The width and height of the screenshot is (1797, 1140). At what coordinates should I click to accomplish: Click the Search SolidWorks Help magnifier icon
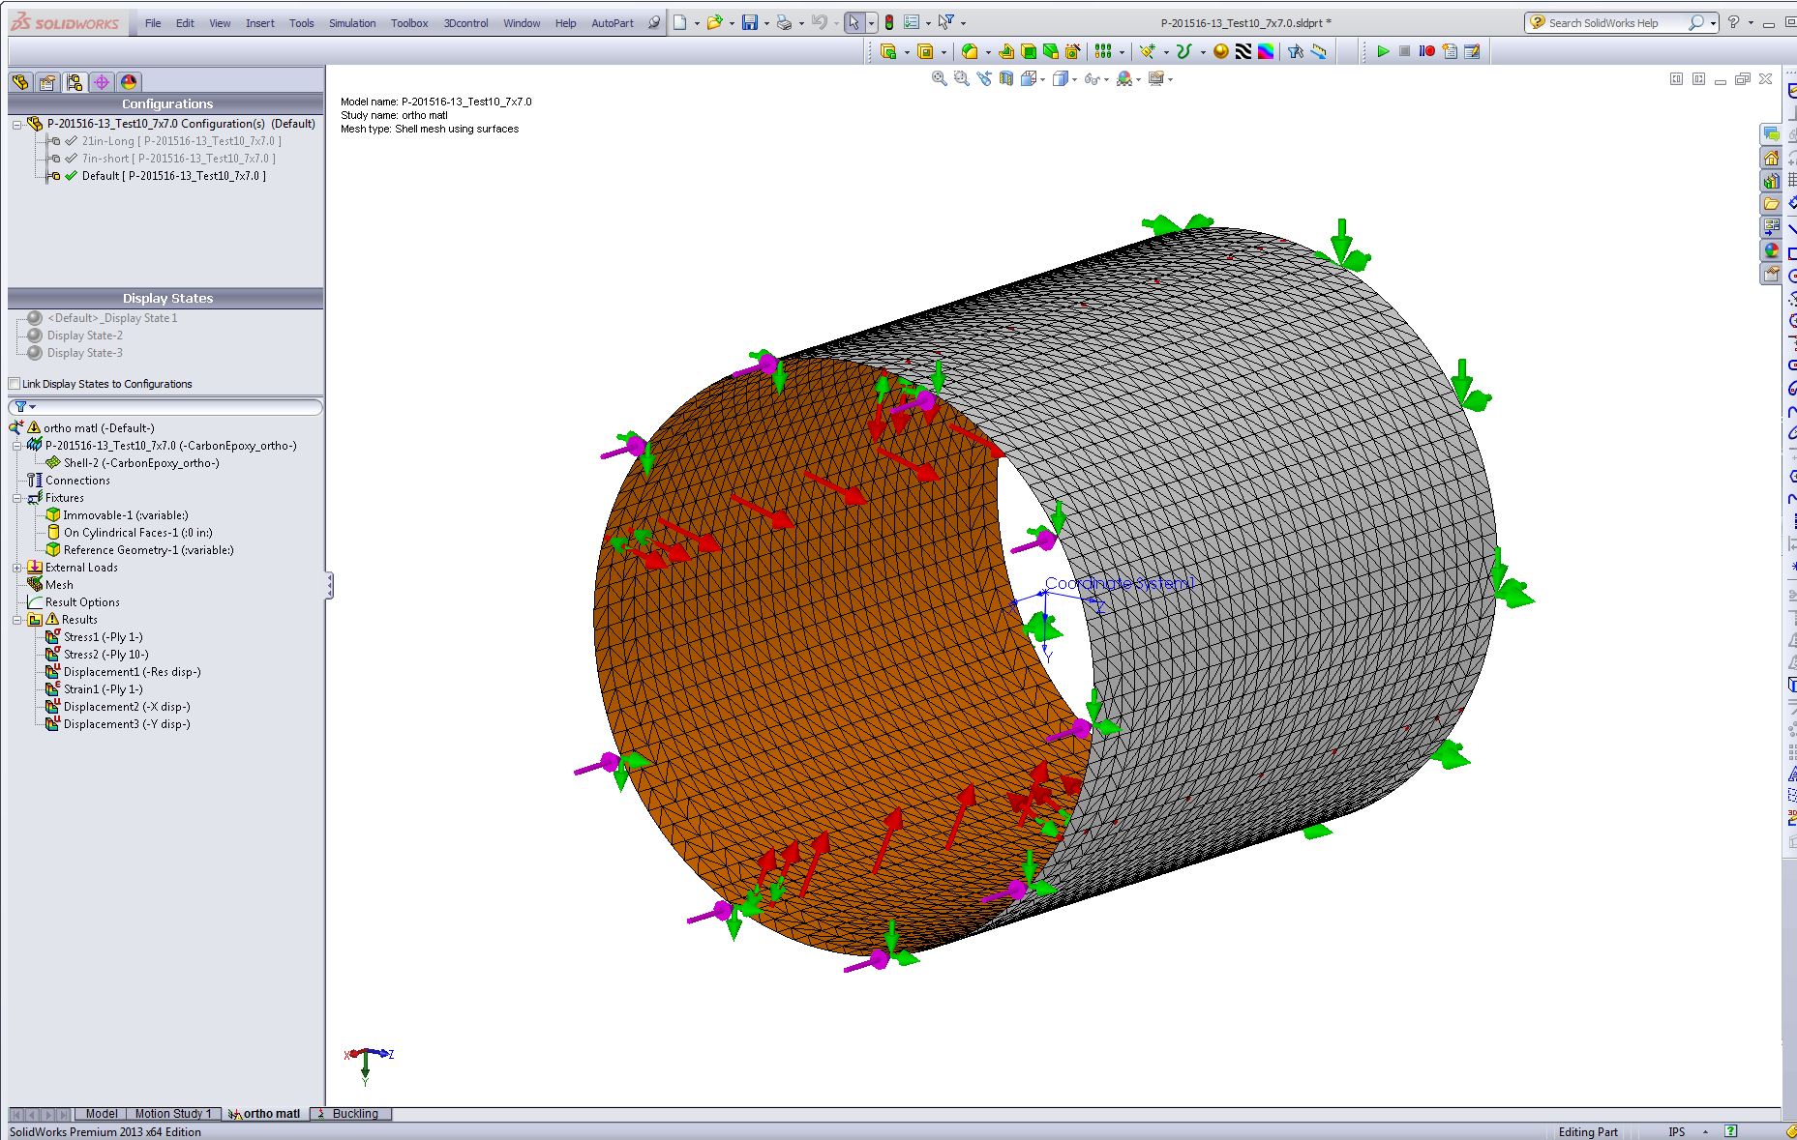1695,22
